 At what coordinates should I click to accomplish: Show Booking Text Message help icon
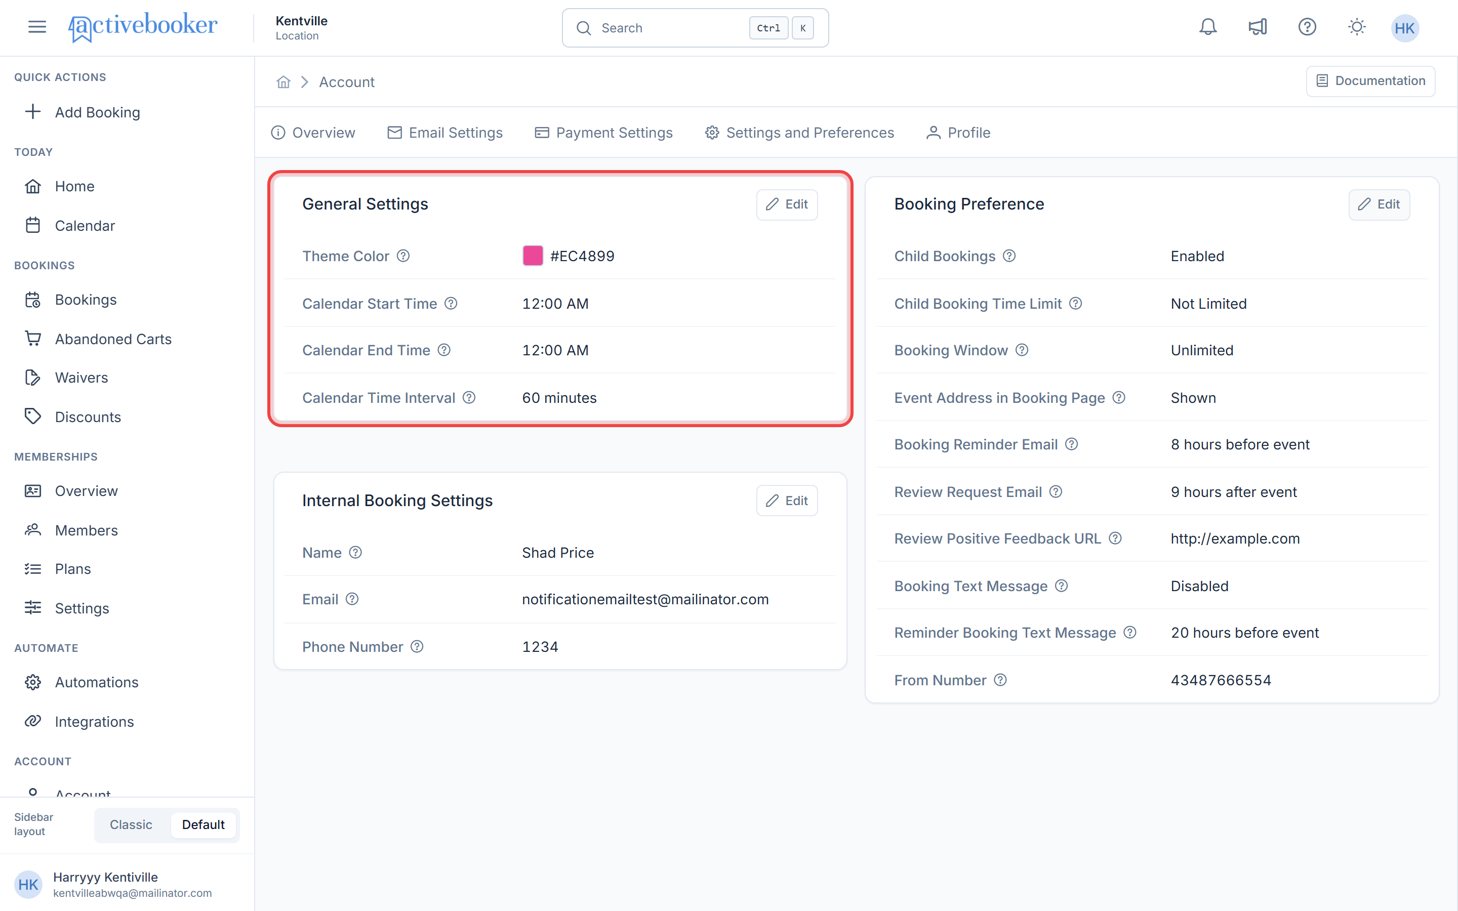point(1062,586)
